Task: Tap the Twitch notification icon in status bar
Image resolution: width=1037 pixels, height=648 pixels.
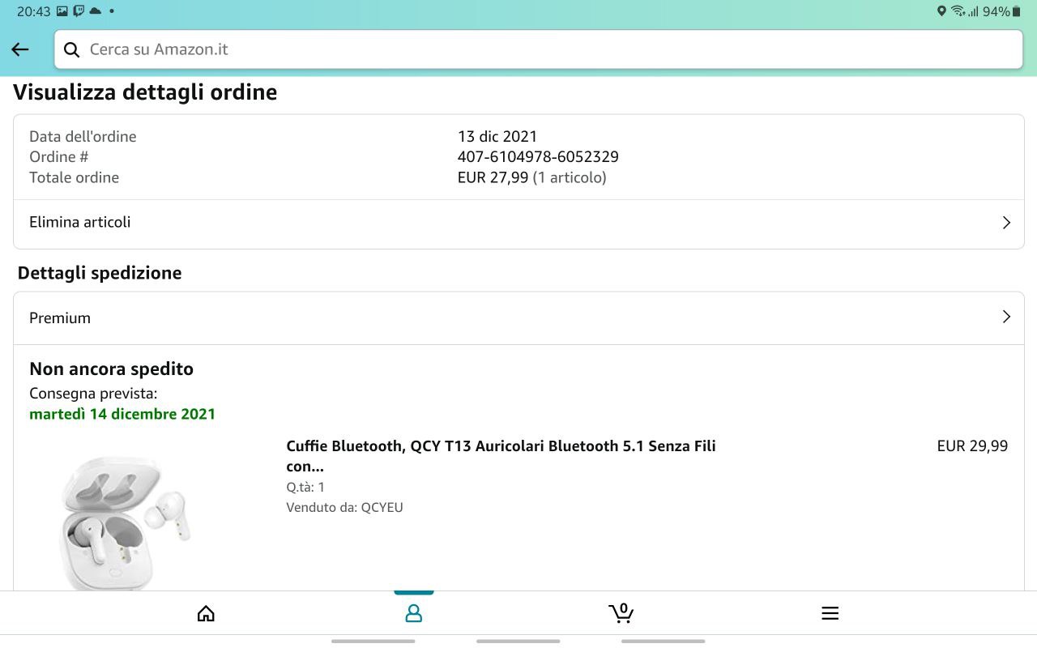Action: click(79, 11)
